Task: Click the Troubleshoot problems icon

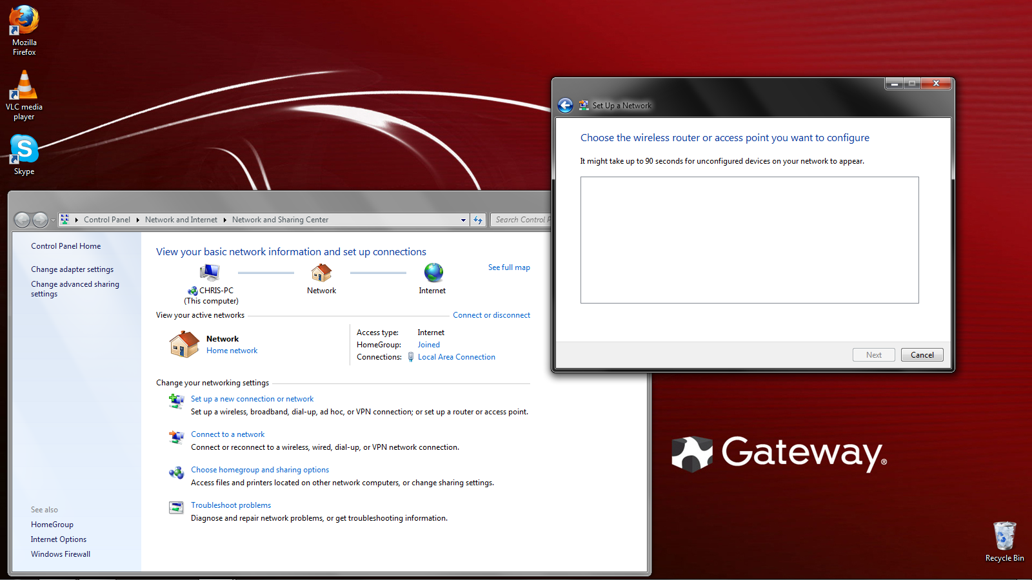Action: (x=176, y=508)
